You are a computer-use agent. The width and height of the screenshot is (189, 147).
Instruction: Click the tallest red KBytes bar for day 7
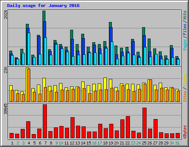45,121
